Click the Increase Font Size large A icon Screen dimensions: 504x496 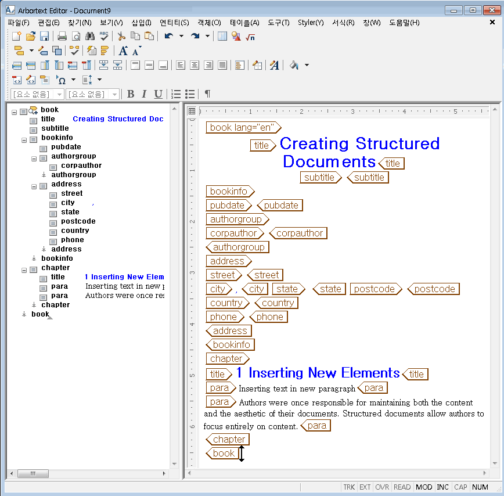pyautogui.click(x=123, y=51)
